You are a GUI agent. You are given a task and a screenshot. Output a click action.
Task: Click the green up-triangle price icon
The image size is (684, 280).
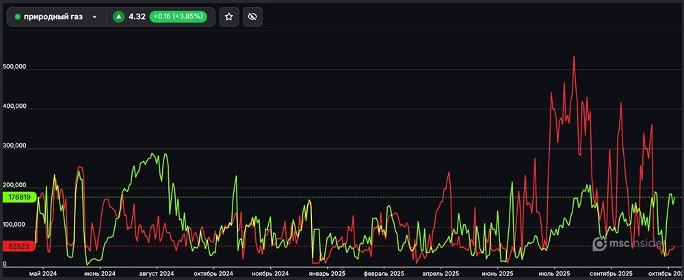(119, 16)
